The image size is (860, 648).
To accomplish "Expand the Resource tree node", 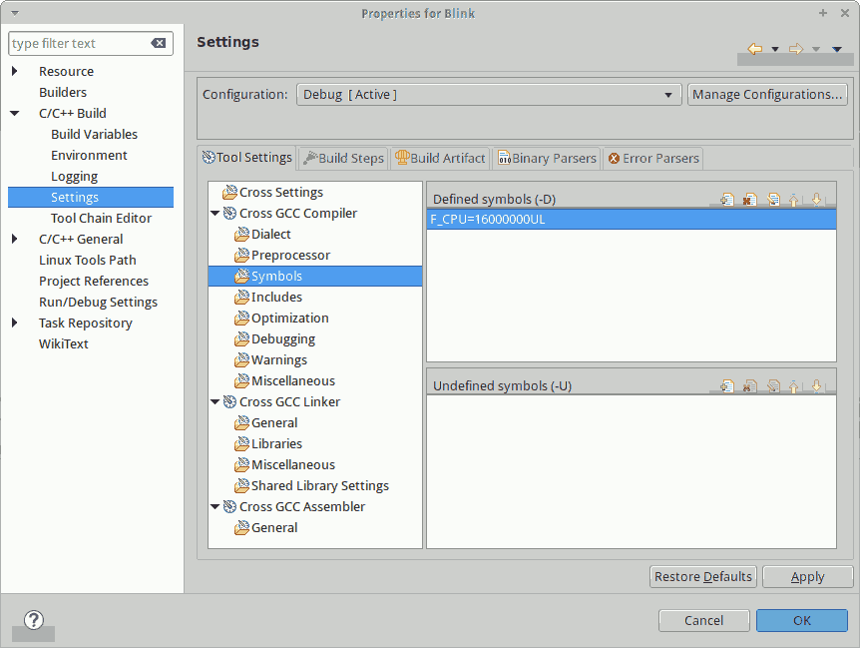I will (x=15, y=72).
